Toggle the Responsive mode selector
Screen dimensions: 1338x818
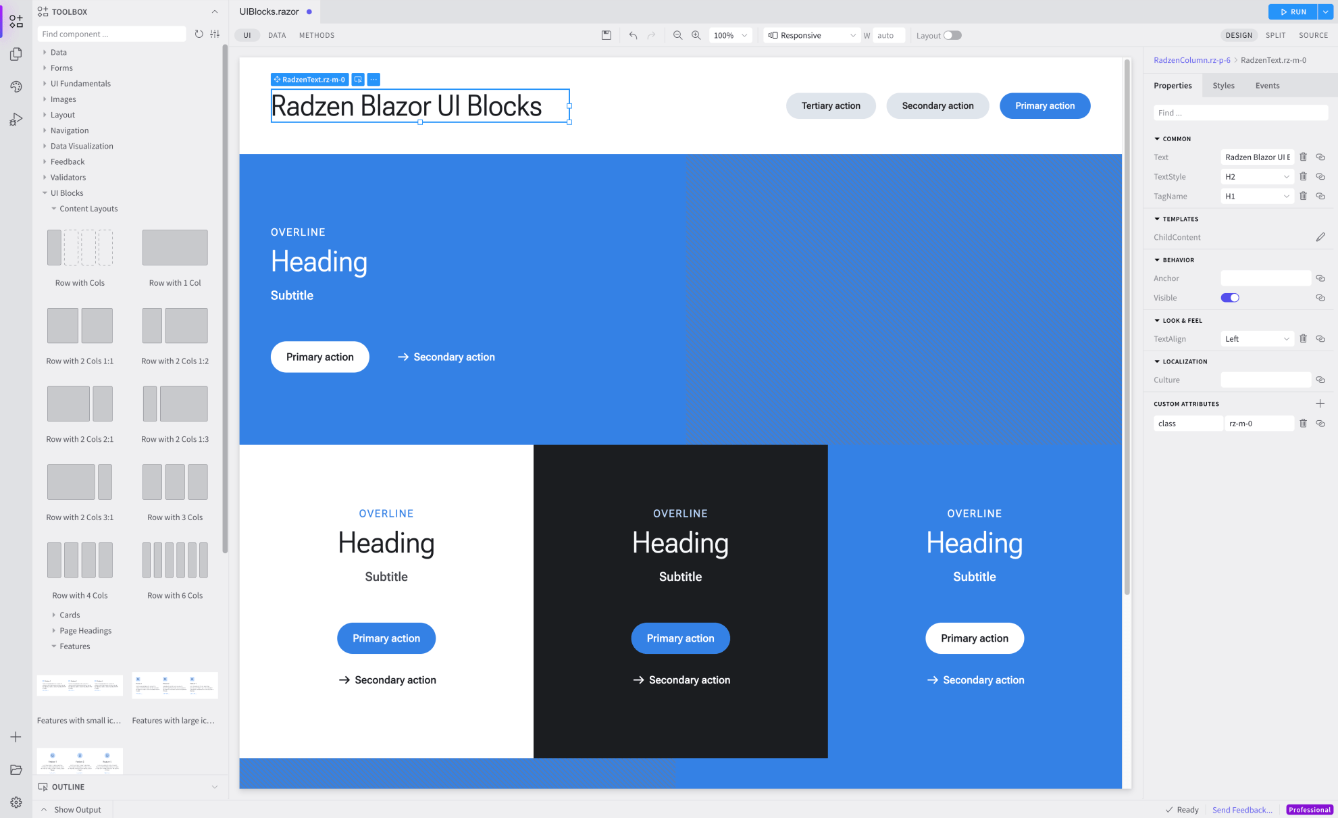point(808,34)
